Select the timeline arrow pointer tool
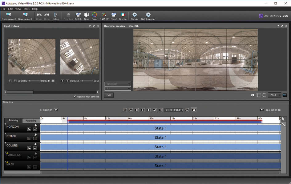Image resolution: width=291 pixels, height=184 pixels. (x=283, y=119)
